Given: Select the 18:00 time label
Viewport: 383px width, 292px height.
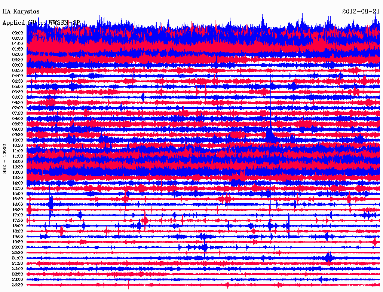Looking at the screenshot, I should coord(17,226).
